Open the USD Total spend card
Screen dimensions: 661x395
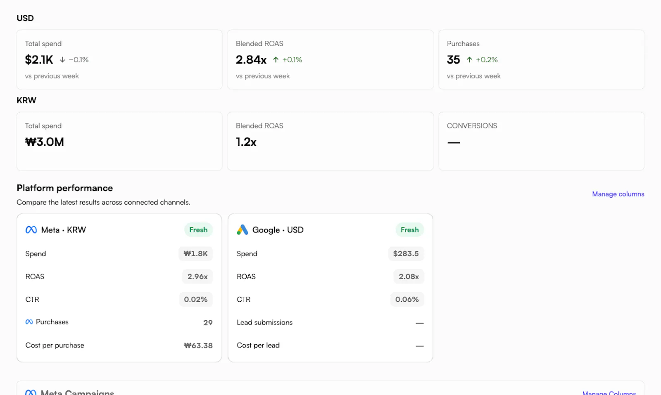tap(119, 60)
